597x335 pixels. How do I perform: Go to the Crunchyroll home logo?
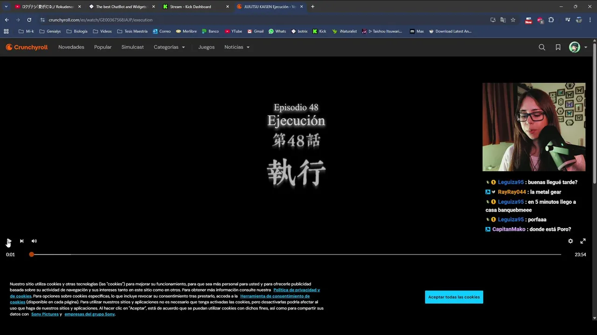click(x=27, y=47)
